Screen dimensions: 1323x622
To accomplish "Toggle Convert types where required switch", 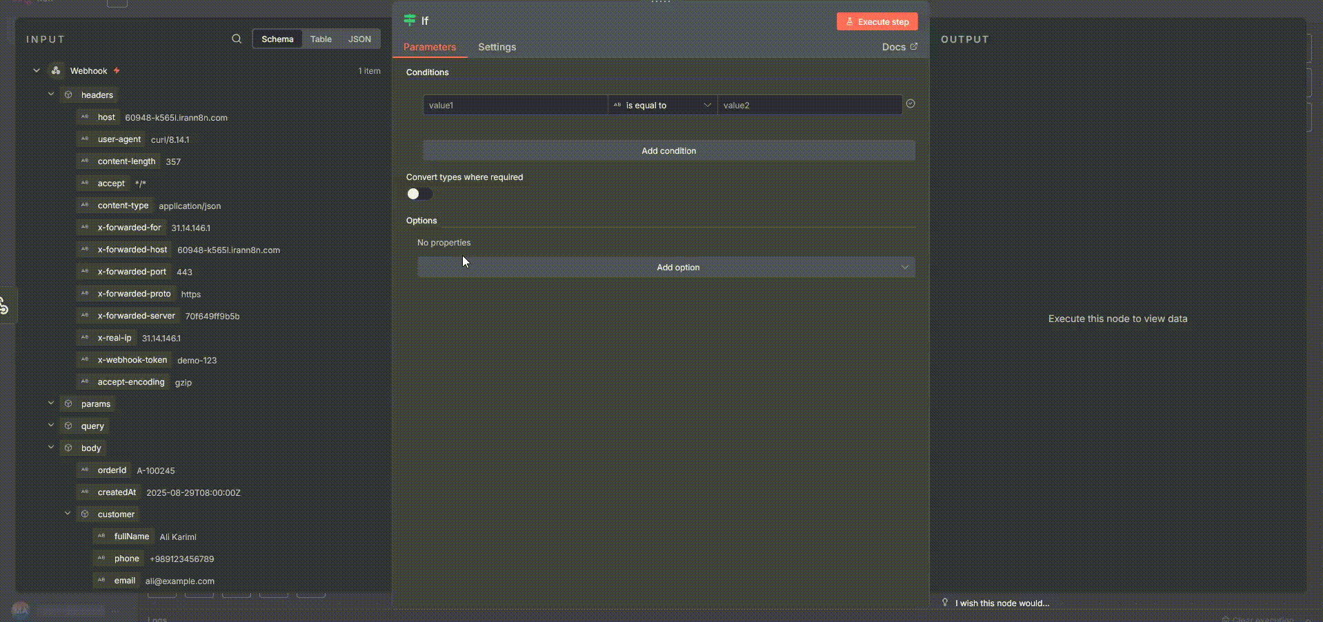I will click(419, 194).
